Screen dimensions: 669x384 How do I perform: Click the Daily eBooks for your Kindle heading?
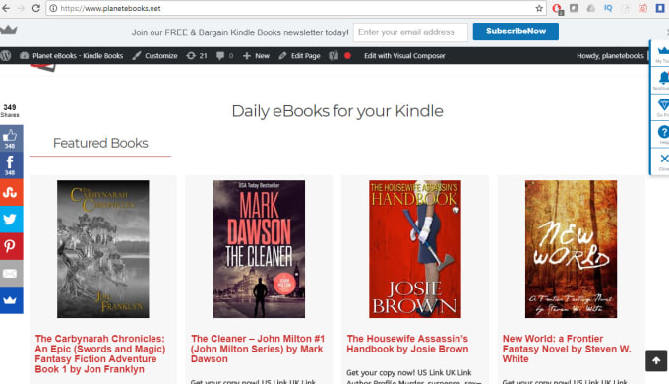coord(337,111)
